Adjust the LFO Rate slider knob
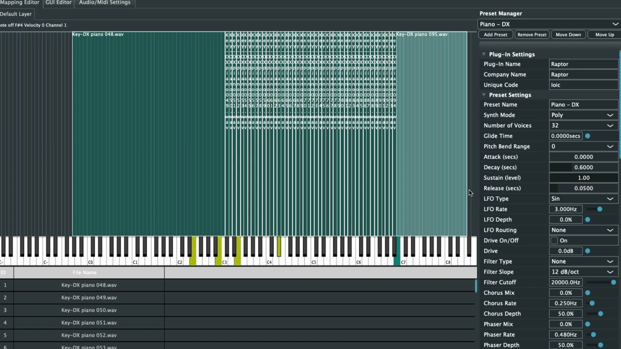This screenshot has width=621, height=349. [600, 209]
